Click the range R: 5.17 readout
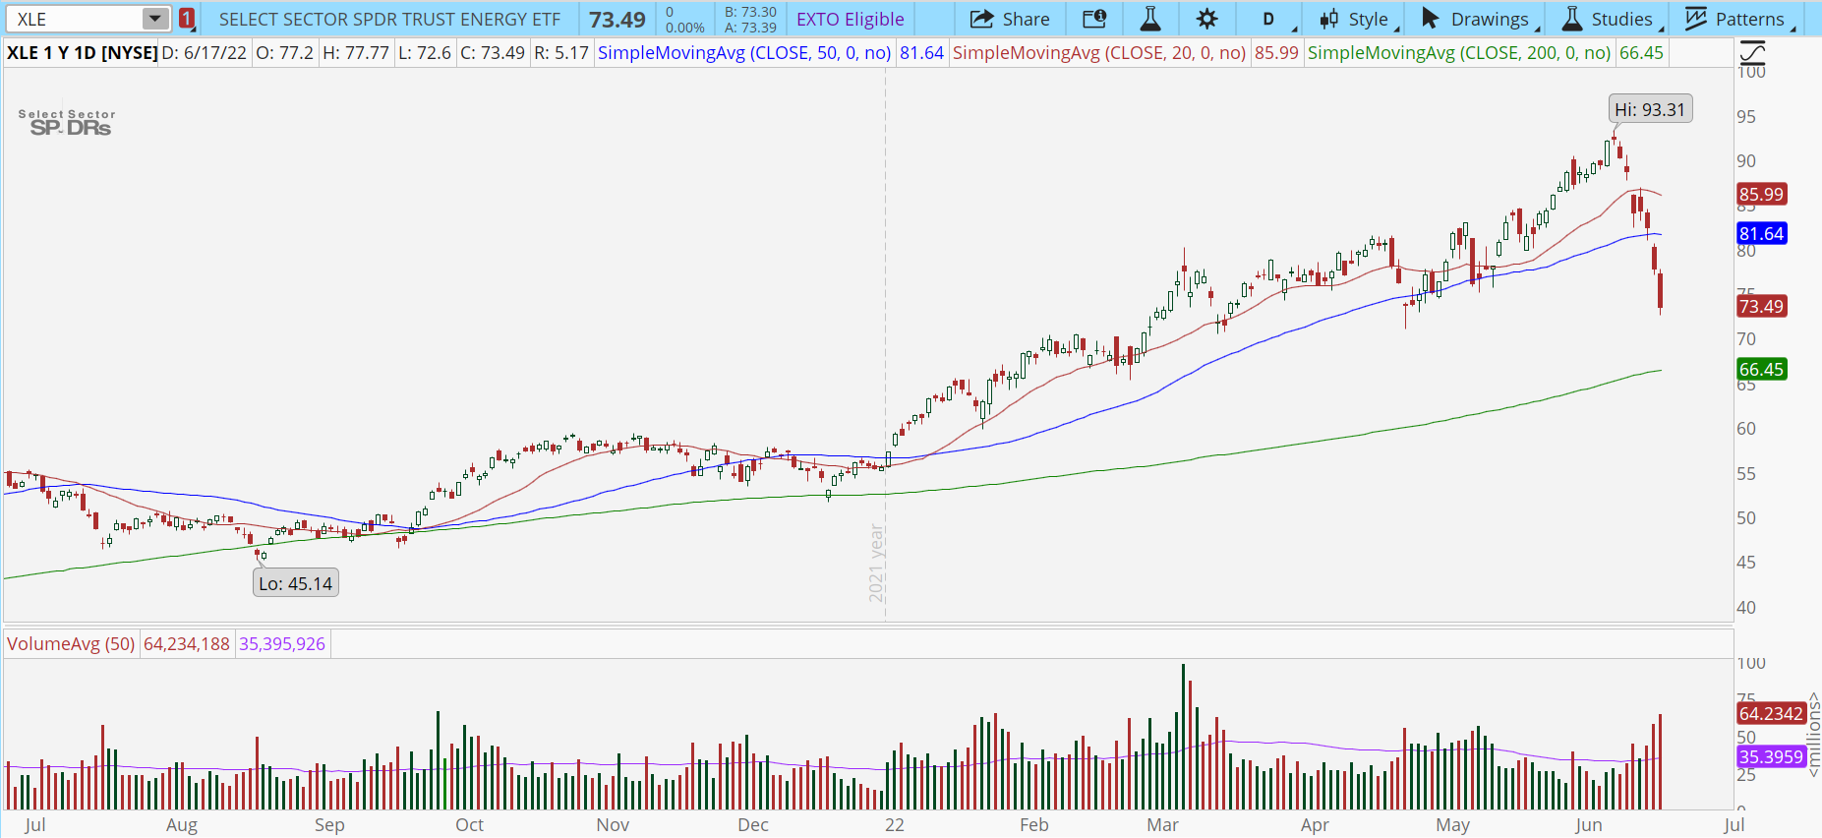Viewport: 1822px width, 838px height. (561, 53)
